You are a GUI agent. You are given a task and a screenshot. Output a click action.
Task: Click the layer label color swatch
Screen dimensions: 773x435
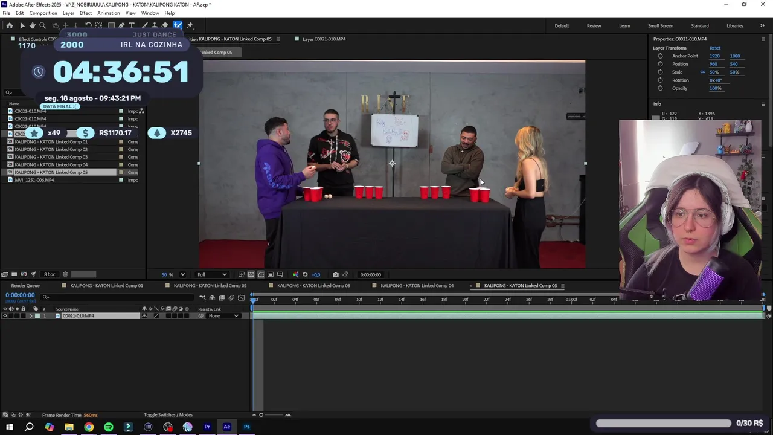tap(37, 316)
